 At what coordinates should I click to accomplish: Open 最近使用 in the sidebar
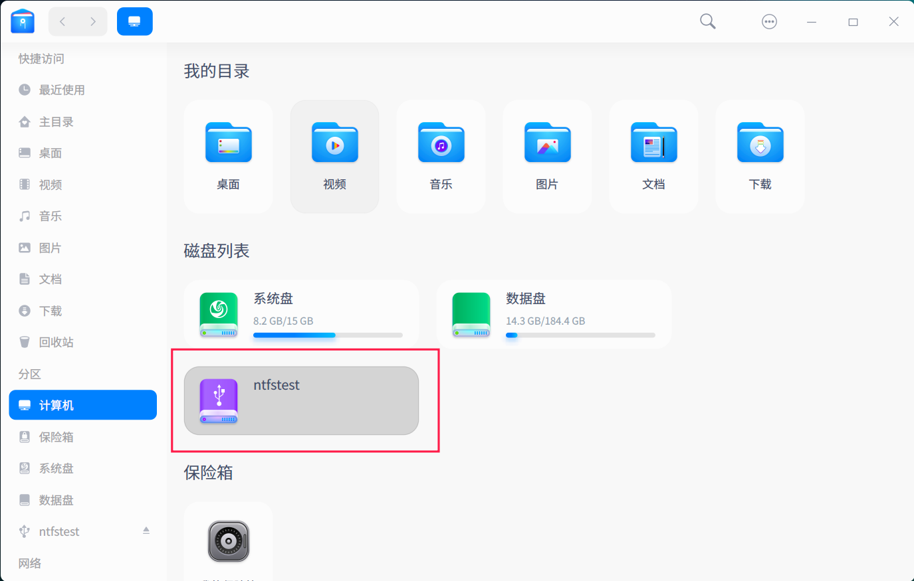click(82, 90)
